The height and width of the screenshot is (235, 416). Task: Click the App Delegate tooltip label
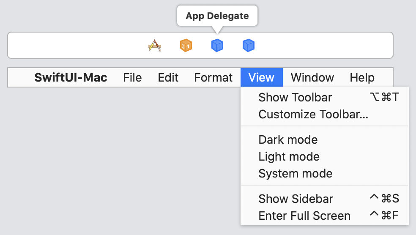coord(217,16)
